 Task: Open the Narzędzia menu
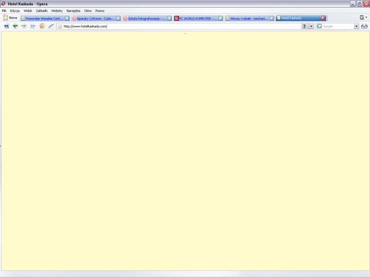(73, 11)
